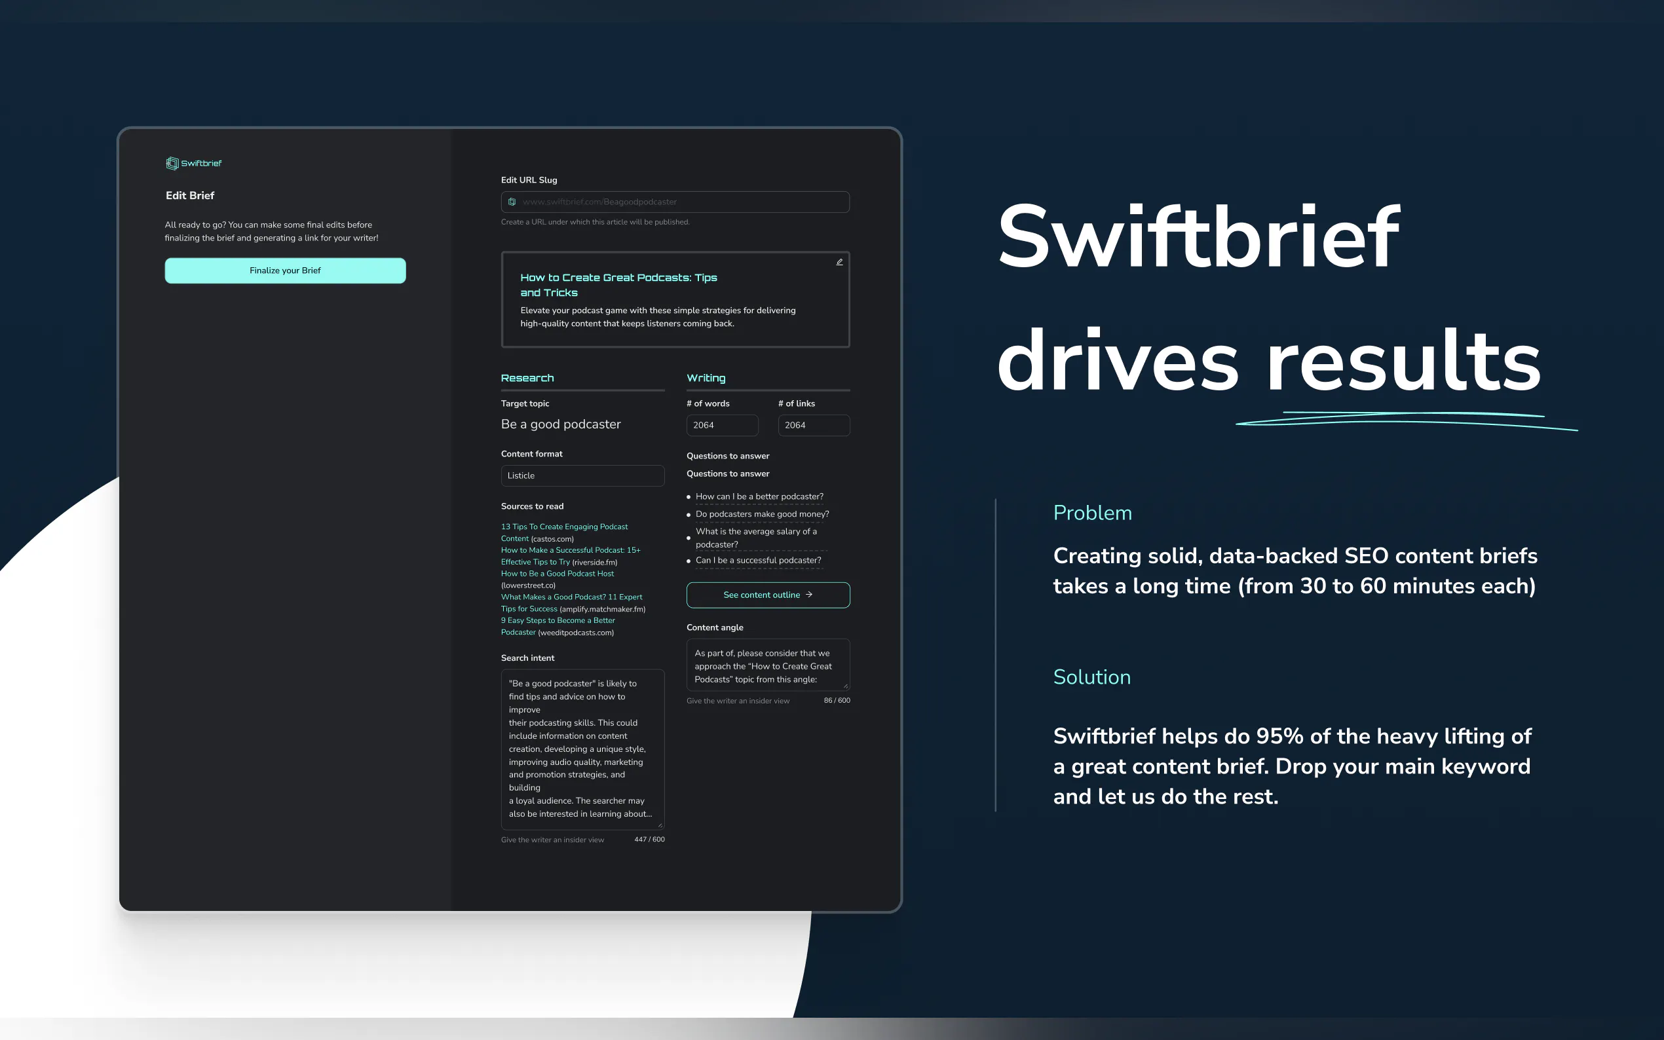Click the Swiftbrief logo icon
1664x1040 pixels.
172,163
